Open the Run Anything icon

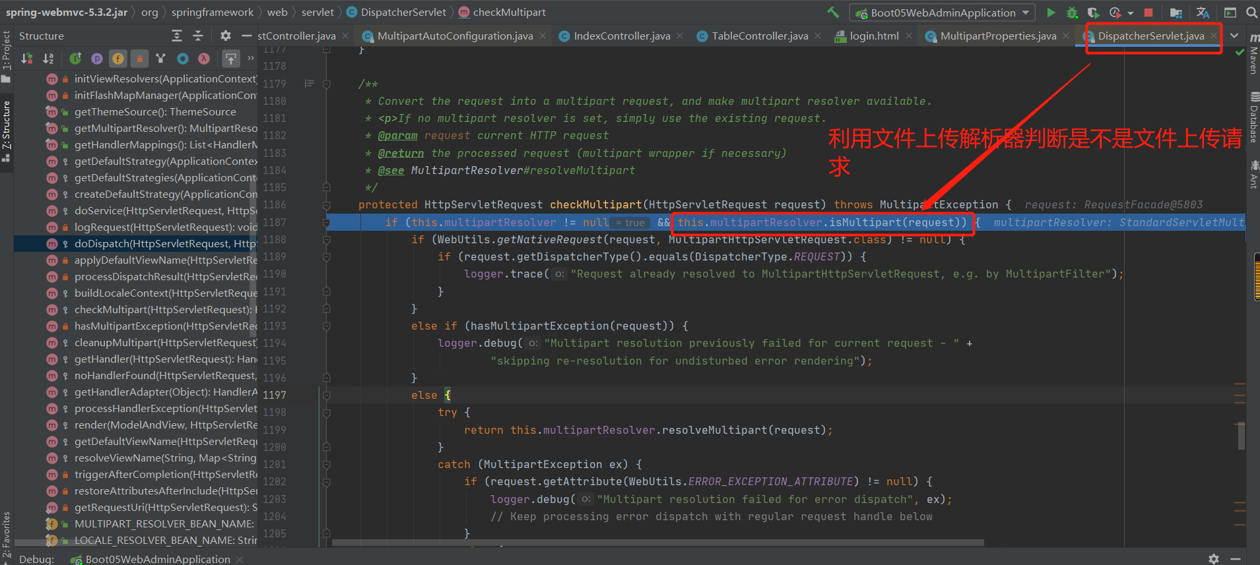(x=1230, y=13)
